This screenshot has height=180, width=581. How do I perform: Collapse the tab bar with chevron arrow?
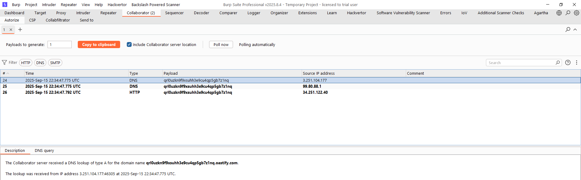tap(575, 29)
